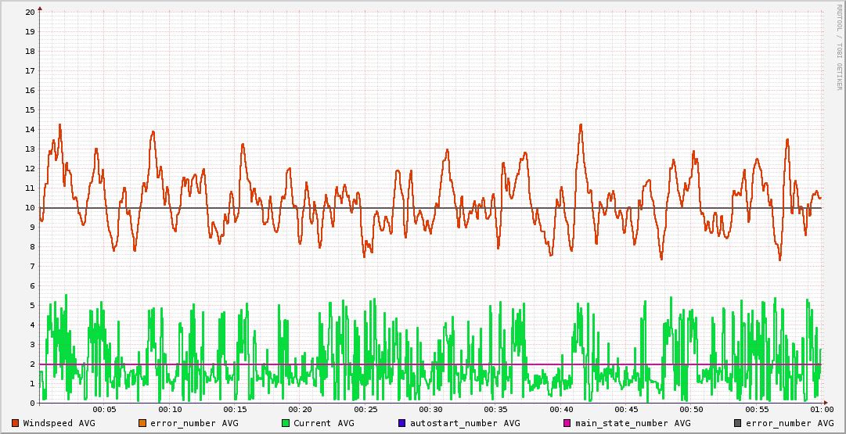Screen dimensions: 846x434
Task: Click the magenta main_state_number legend swatch
Action: click(567, 423)
